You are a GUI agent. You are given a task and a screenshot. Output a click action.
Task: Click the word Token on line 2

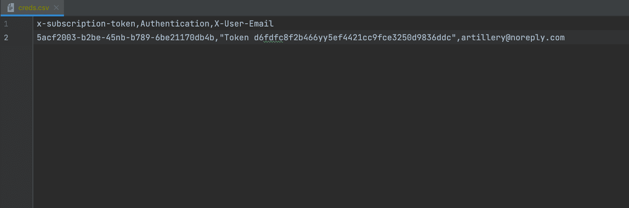pos(236,38)
